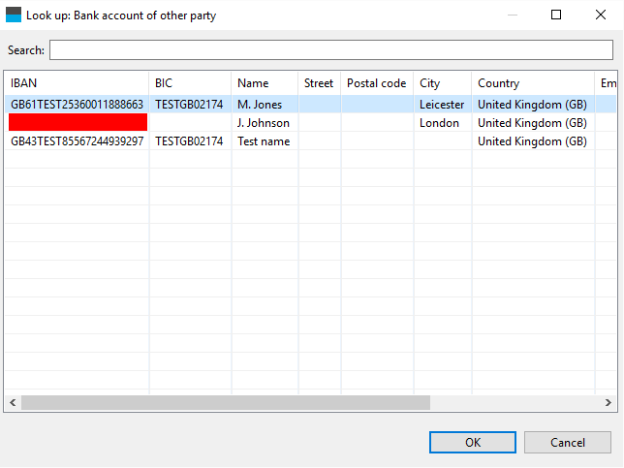Viewport: 624px width, 468px height.
Task: Click the Name column header
Action: pos(264,83)
